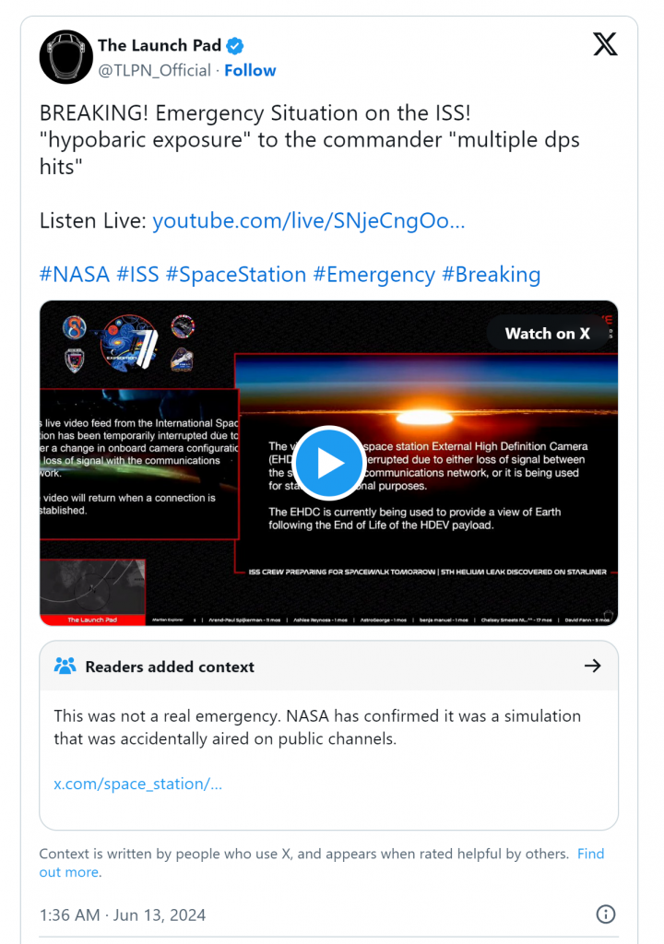The width and height of the screenshot is (664, 944).
Task: Open the #SpaceStation hashtag
Action: pos(236,275)
